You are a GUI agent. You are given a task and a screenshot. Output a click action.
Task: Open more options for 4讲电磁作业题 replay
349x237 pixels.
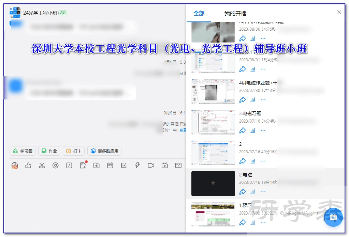[263, 100]
